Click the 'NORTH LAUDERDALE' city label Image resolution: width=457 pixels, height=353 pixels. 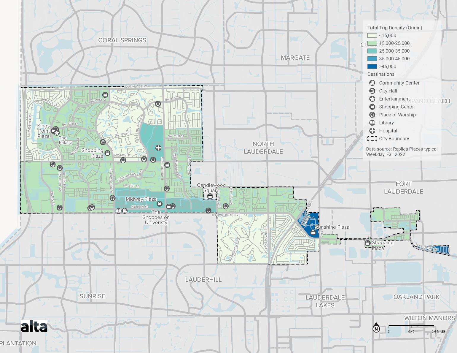coord(263,148)
